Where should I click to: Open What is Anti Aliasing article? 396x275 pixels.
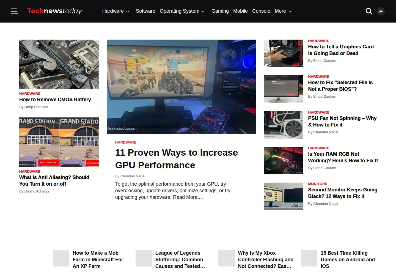54,181
